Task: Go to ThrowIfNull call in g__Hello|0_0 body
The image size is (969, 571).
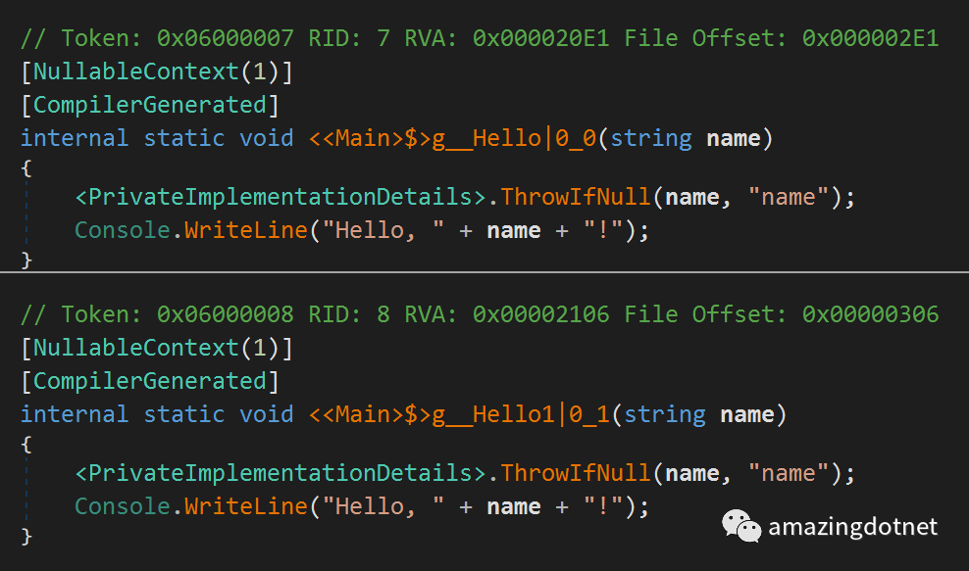Action: [x=576, y=198]
